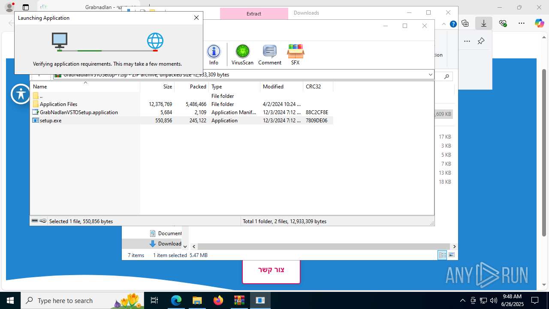Open Edge collections icon
The width and height of the screenshot is (549, 309).
(465, 23)
